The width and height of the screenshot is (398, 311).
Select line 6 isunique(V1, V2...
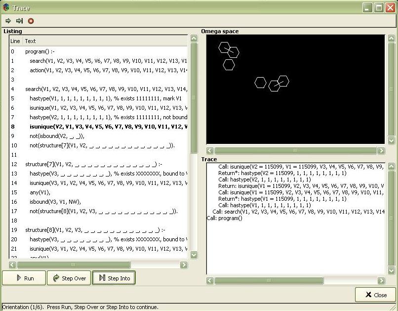(98, 108)
